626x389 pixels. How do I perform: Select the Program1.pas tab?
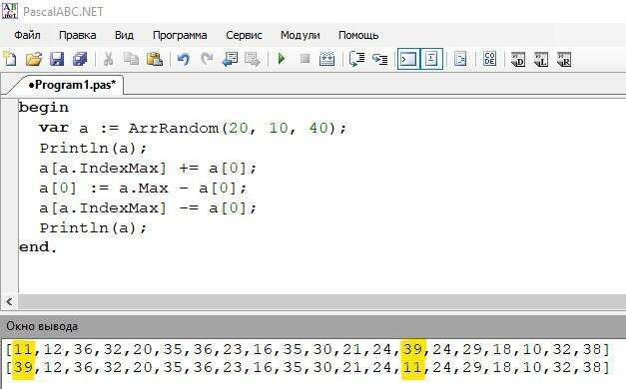click(72, 85)
